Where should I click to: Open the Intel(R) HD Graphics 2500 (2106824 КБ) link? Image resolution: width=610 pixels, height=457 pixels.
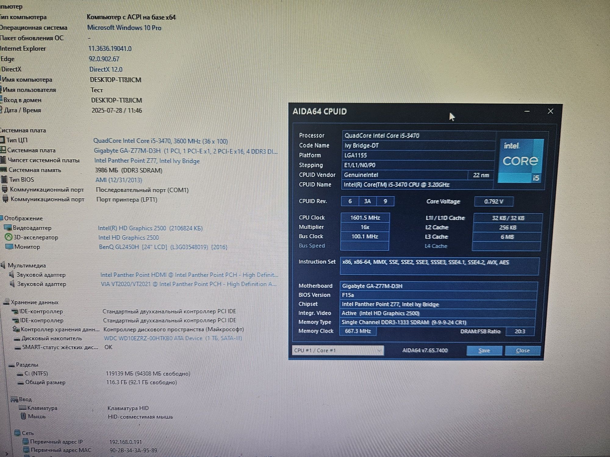pos(150,228)
